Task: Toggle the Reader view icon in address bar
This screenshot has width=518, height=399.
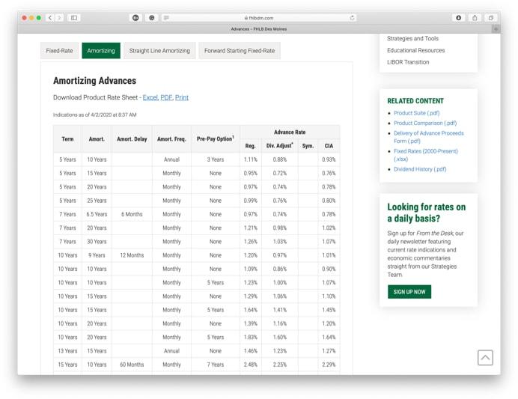Action: click(166, 17)
